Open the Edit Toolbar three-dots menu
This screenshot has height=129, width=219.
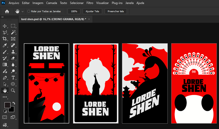[x=5, y=97]
